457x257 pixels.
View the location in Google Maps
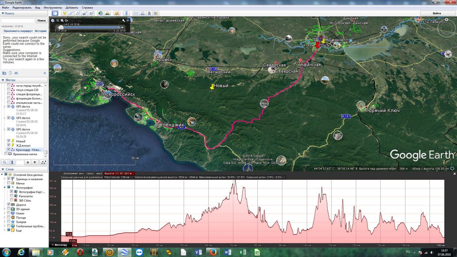coord(156,13)
